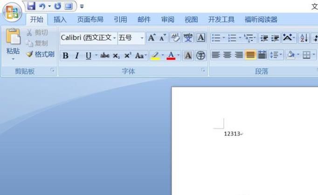Justify the paragraph text
This screenshot has height=195, width=318.
250,55
